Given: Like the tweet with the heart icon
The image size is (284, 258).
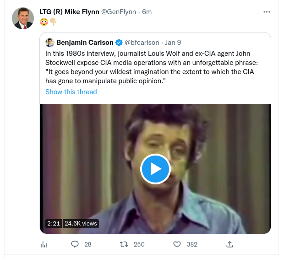Looking at the screenshot, I should [177, 244].
